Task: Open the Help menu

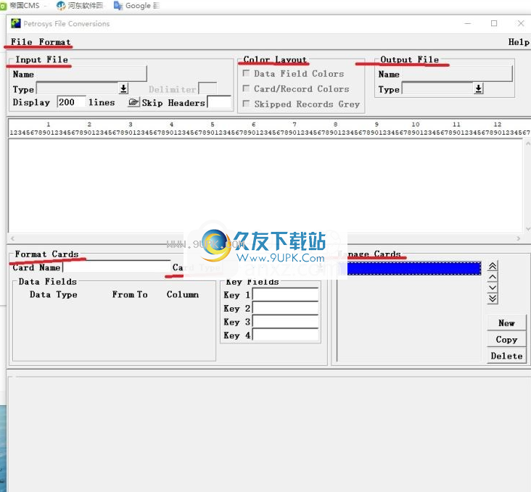Action: [519, 42]
